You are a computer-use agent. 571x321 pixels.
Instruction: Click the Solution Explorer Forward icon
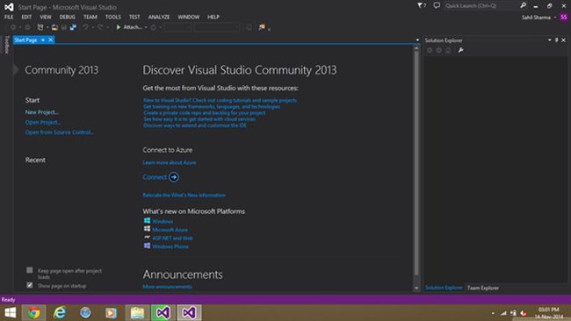tap(439, 50)
